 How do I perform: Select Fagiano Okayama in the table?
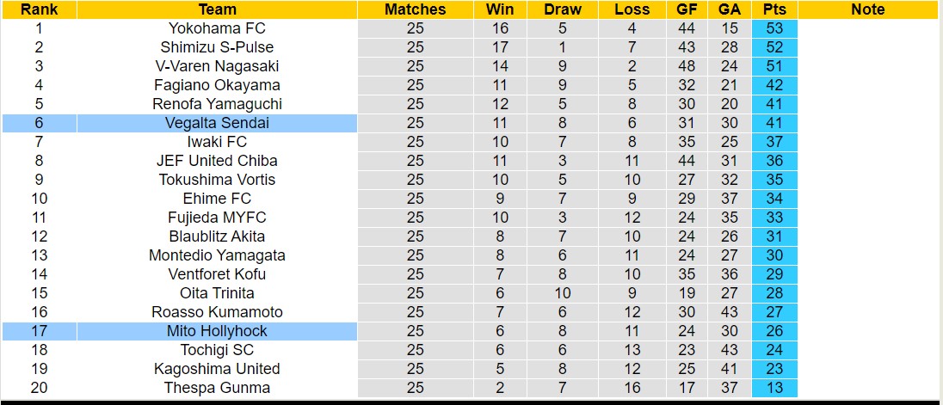click(217, 85)
